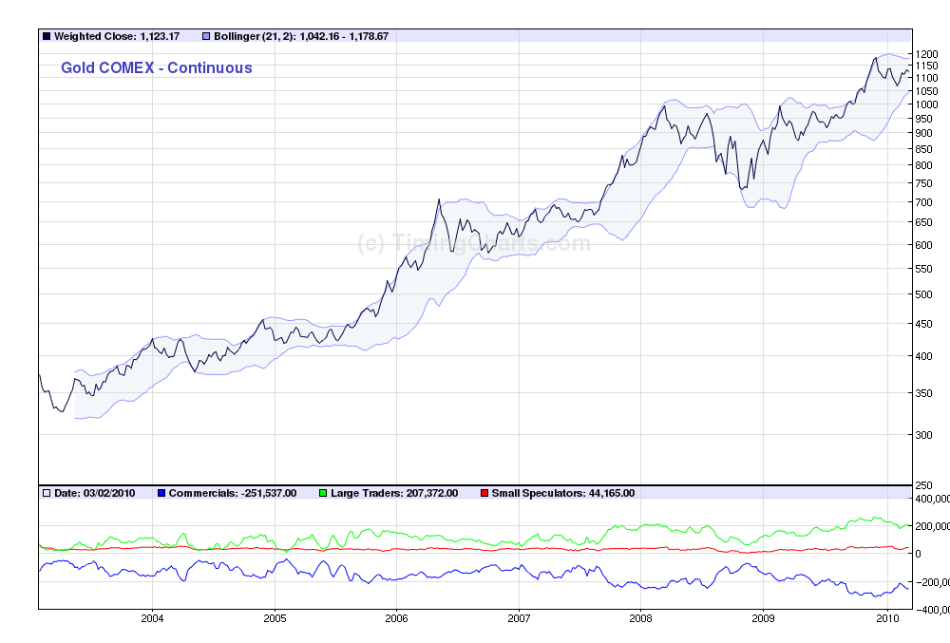Click the 250 price axis label
This screenshot has width=950, height=643.
point(924,485)
